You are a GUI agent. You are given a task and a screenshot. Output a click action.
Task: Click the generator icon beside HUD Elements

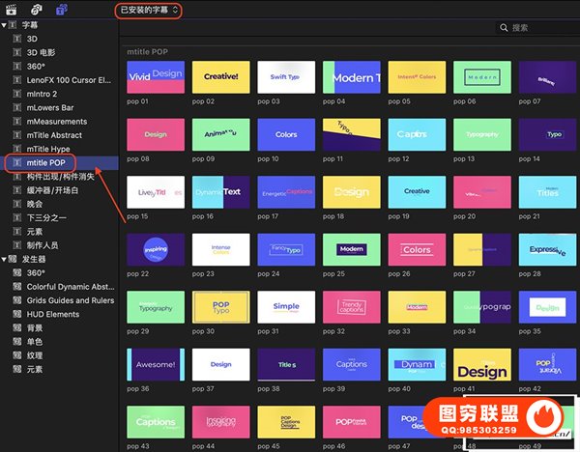[x=17, y=314]
